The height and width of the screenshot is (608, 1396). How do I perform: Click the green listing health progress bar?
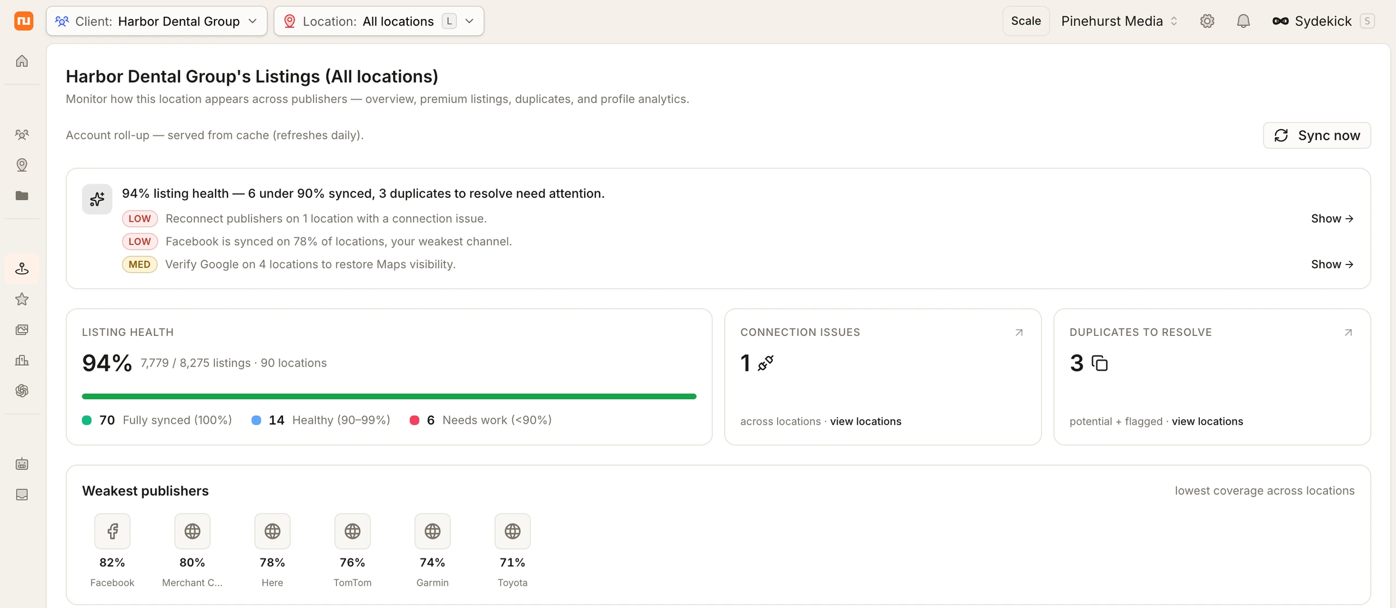click(x=389, y=396)
